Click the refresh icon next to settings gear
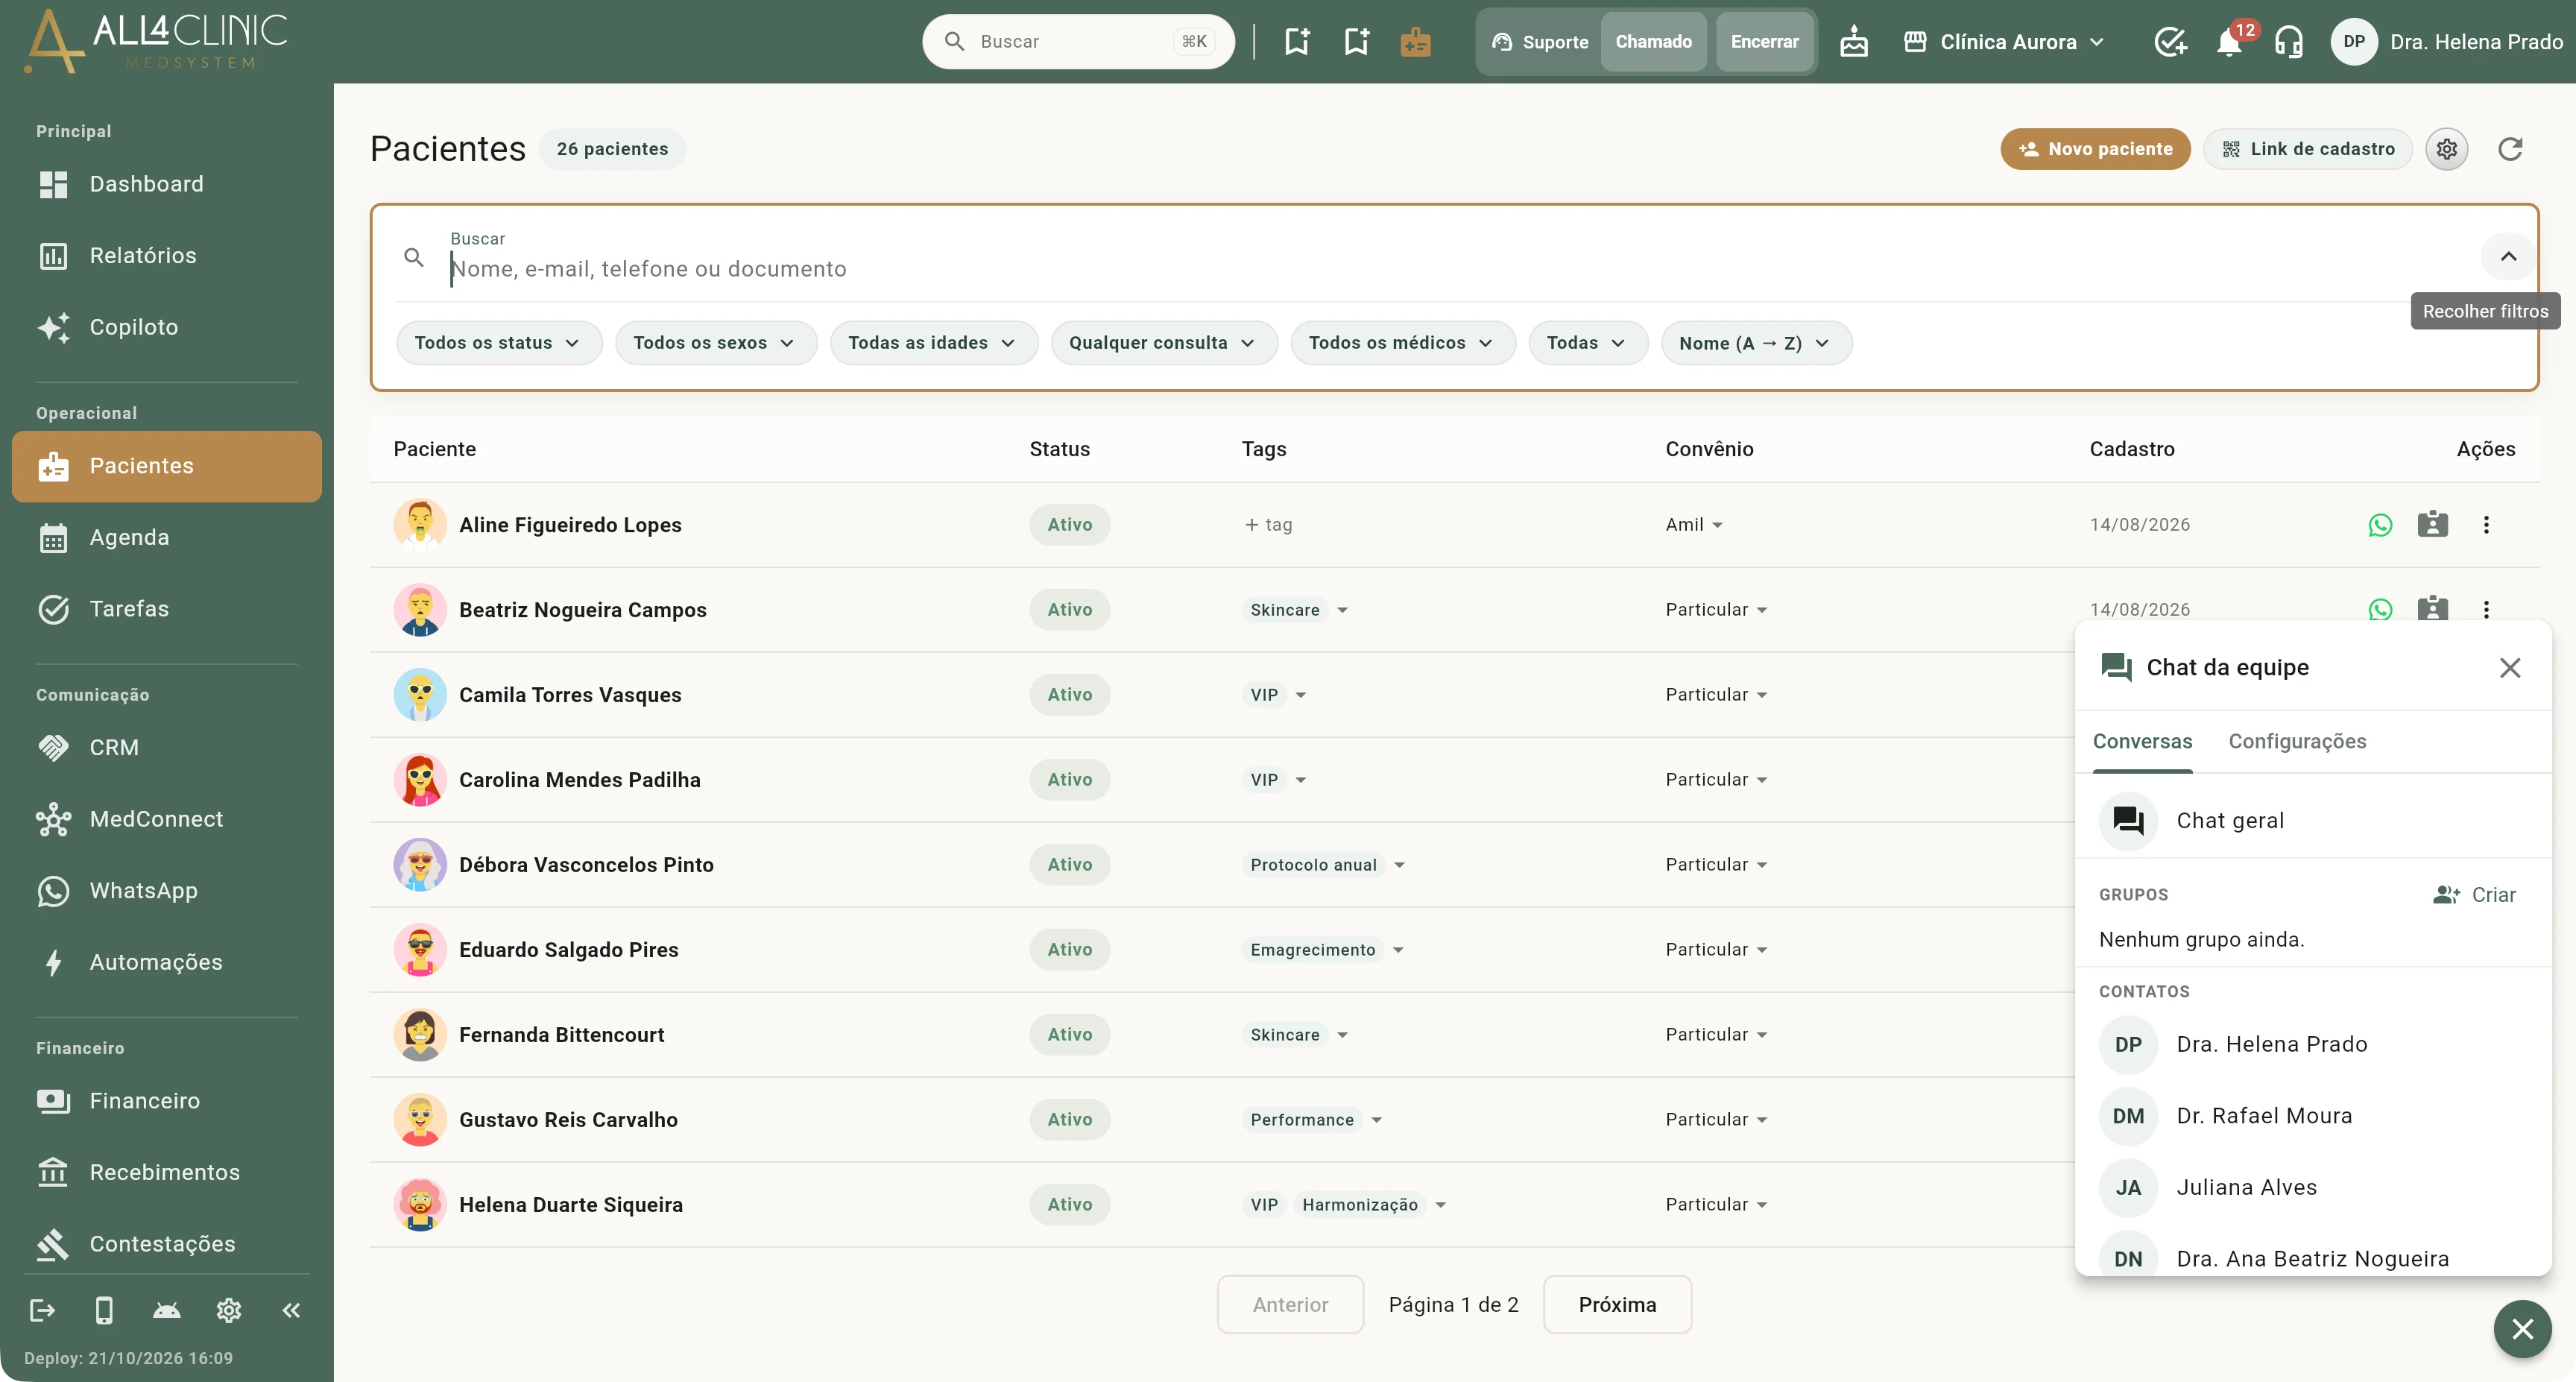 click(2510, 149)
